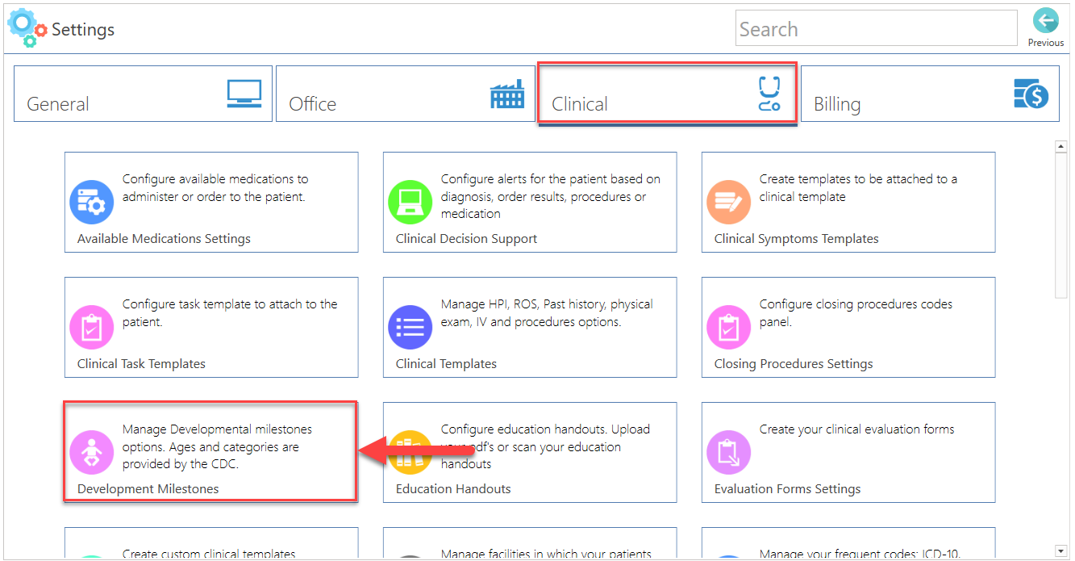This screenshot has width=1075, height=561.
Task: Click the Billing tab dollar icon
Action: pos(1031,94)
